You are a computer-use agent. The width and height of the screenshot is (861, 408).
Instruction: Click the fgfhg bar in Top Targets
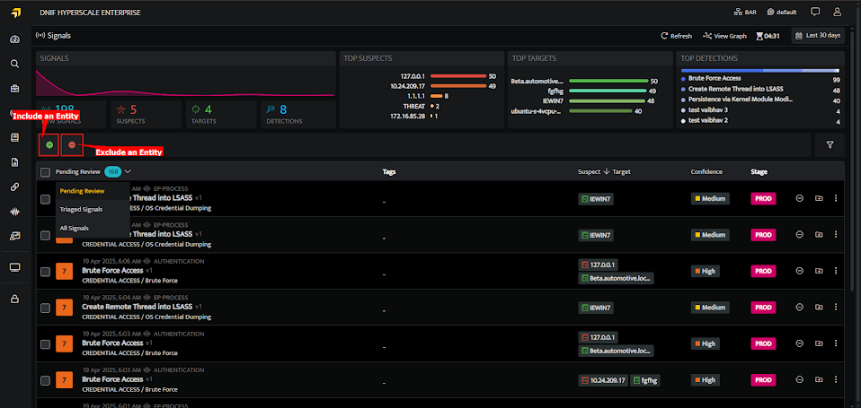point(608,91)
